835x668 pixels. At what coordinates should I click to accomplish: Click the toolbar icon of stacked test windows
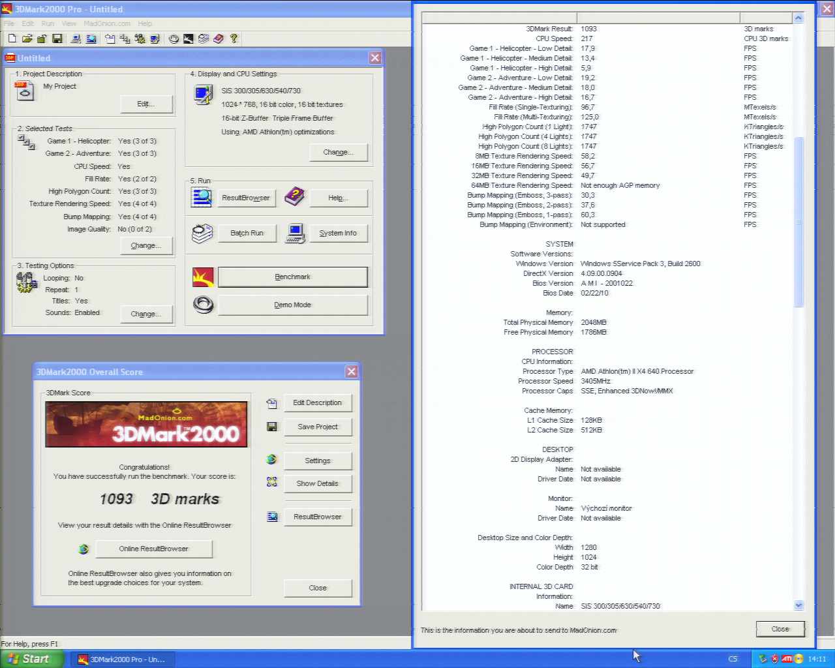[125, 39]
